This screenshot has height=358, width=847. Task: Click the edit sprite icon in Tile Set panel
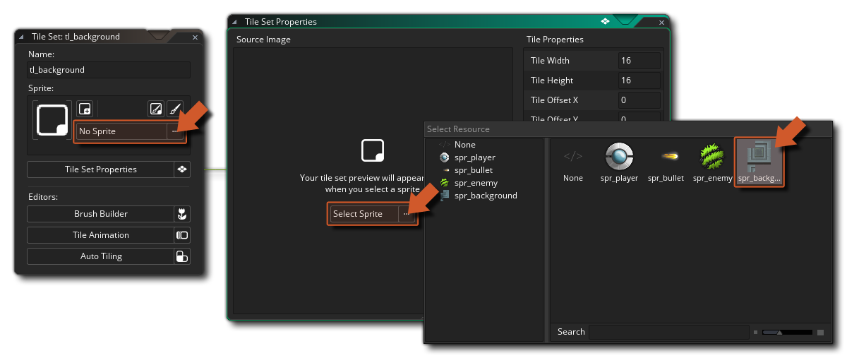(x=156, y=109)
